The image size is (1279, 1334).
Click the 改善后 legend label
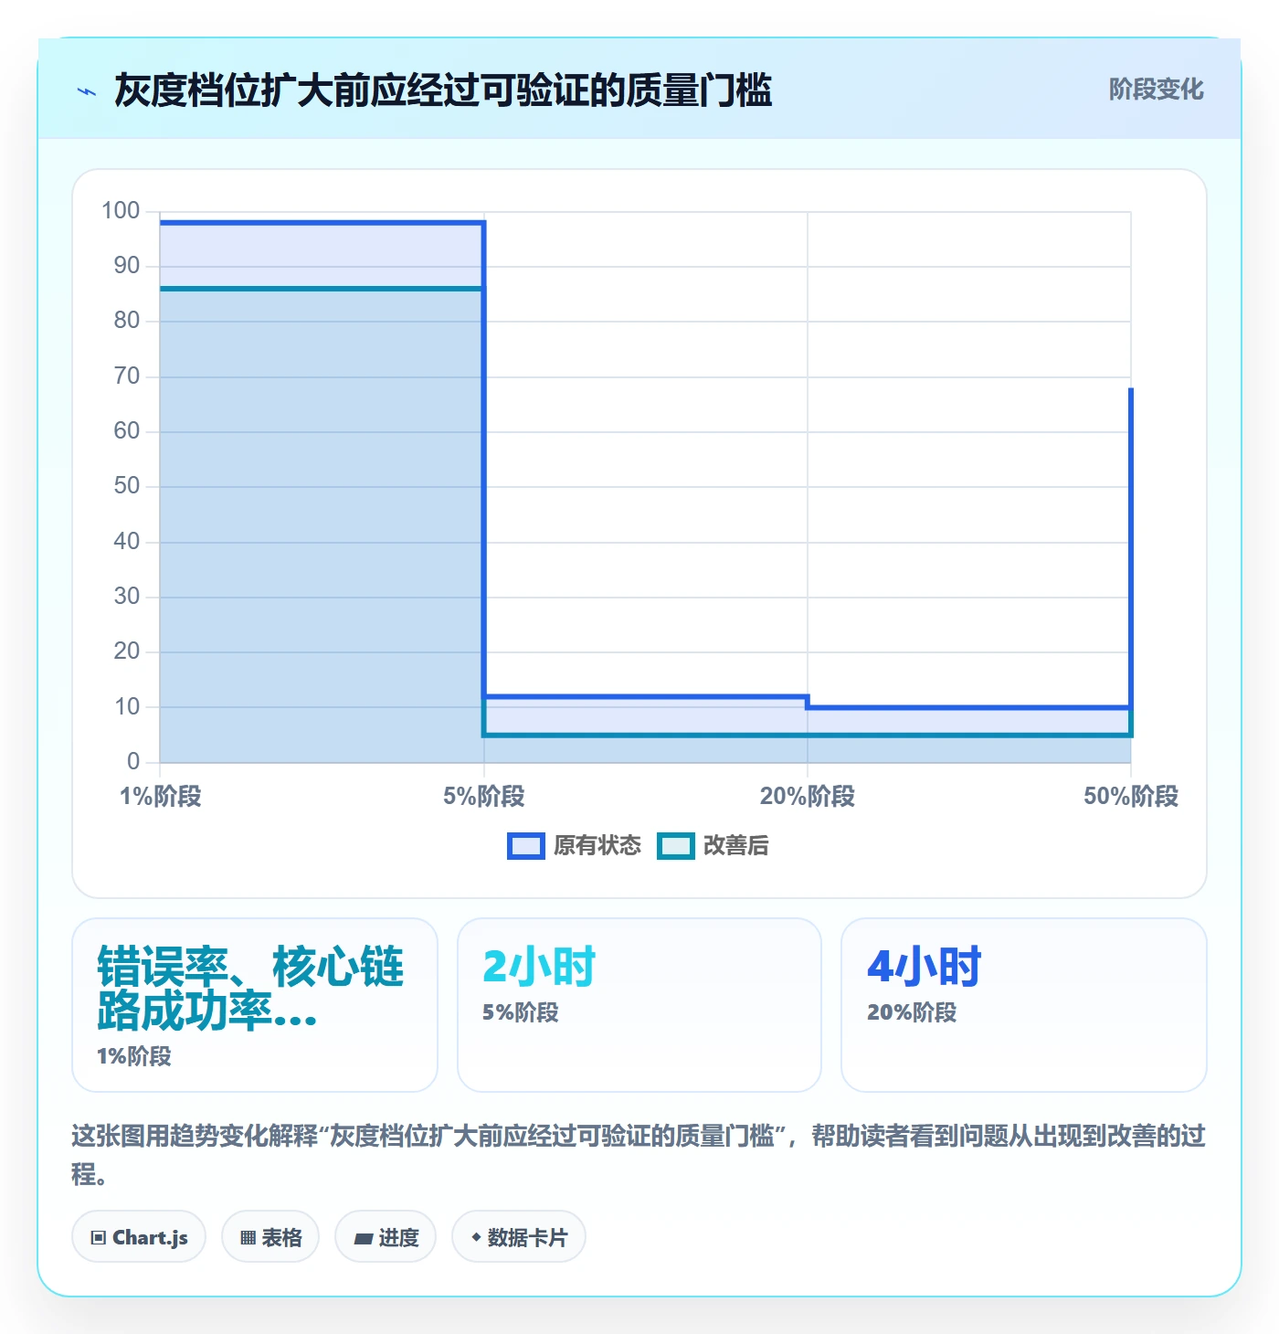pos(736,846)
